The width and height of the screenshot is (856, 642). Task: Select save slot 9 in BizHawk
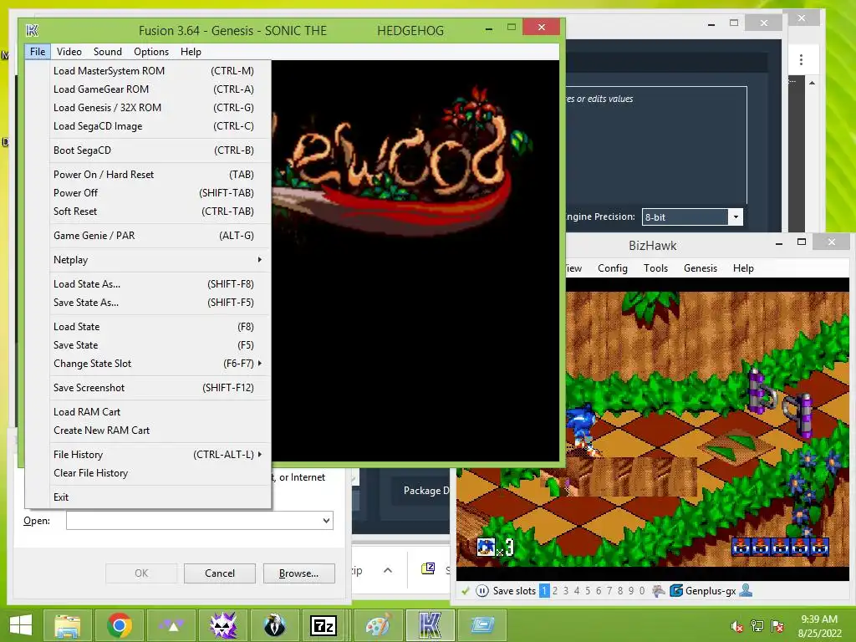631,591
